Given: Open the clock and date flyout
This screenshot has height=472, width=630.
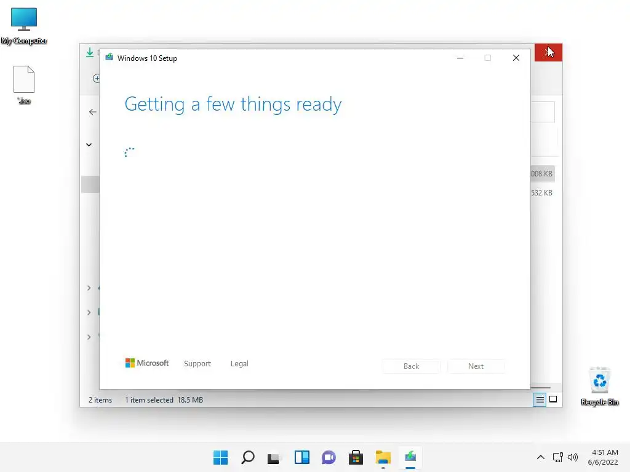Looking at the screenshot, I should tap(603, 457).
